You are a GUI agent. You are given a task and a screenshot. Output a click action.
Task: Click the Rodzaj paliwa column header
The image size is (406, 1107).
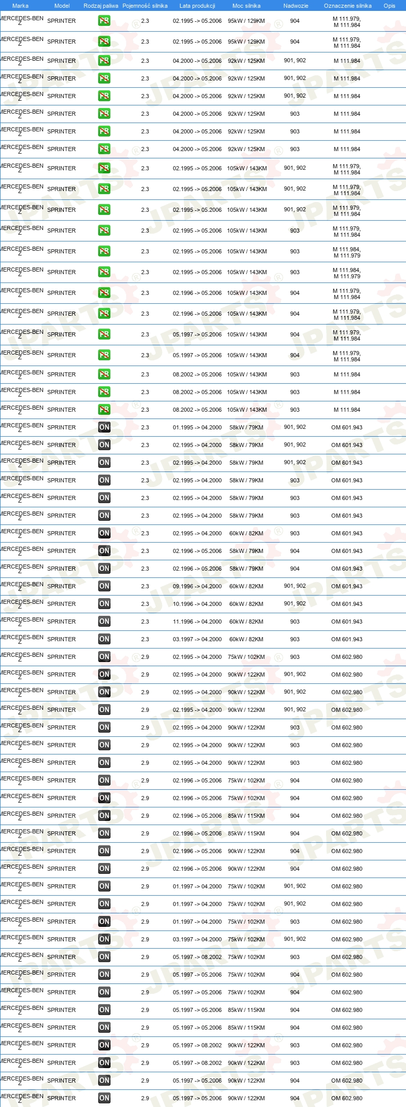[101, 6]
